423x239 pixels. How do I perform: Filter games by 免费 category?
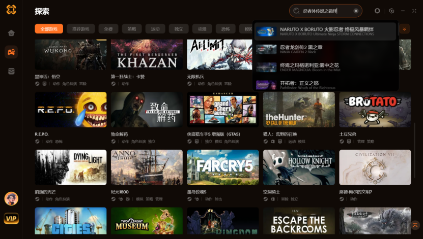click(x=108, y=29)
